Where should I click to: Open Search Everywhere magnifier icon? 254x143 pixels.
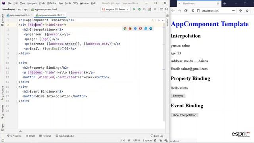167,9
